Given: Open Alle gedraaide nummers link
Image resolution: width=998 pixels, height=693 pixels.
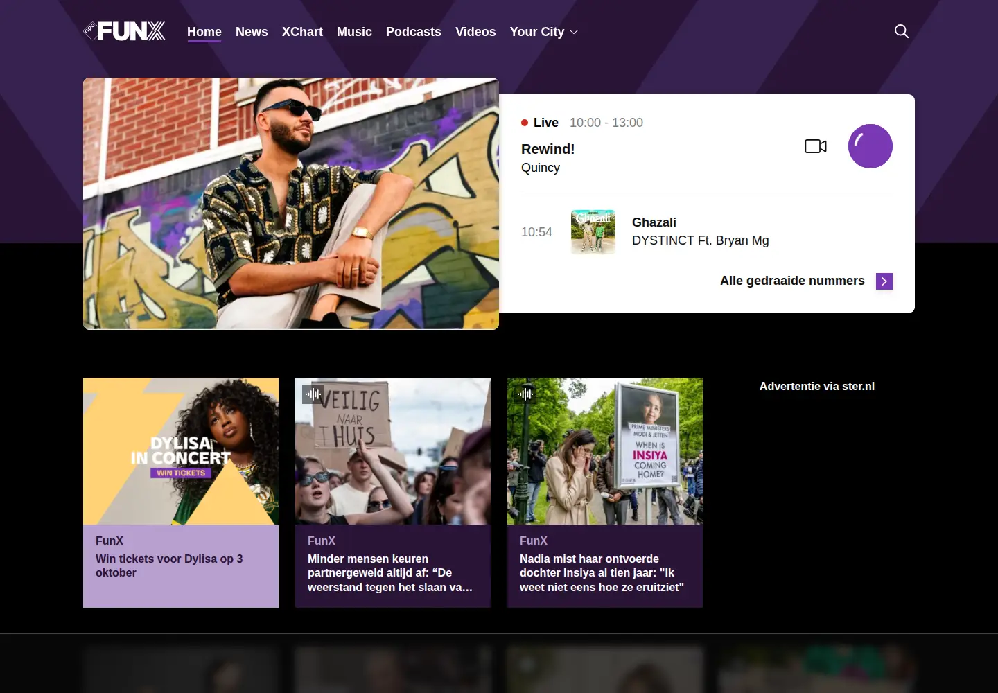Looking at the screenshot, I should [x=792, y=281].
